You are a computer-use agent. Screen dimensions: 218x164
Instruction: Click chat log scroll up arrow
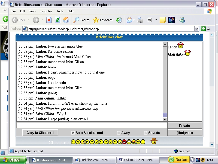pyautogui.click(x=165, y=44)
